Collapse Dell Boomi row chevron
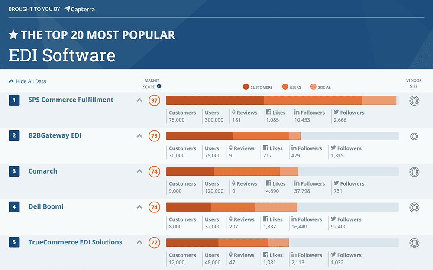 [139, 207]
